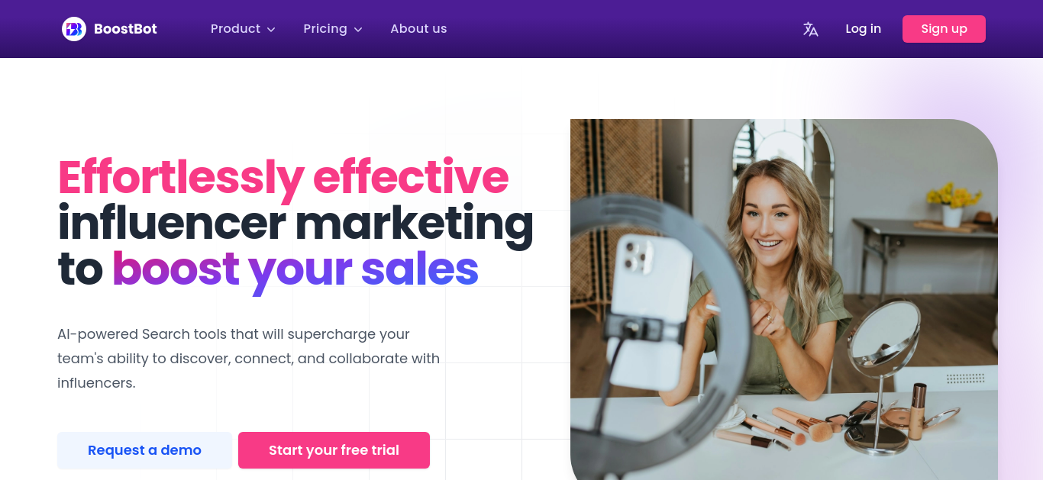Click the 'boost your sales' gradient text

click(295, 269)
